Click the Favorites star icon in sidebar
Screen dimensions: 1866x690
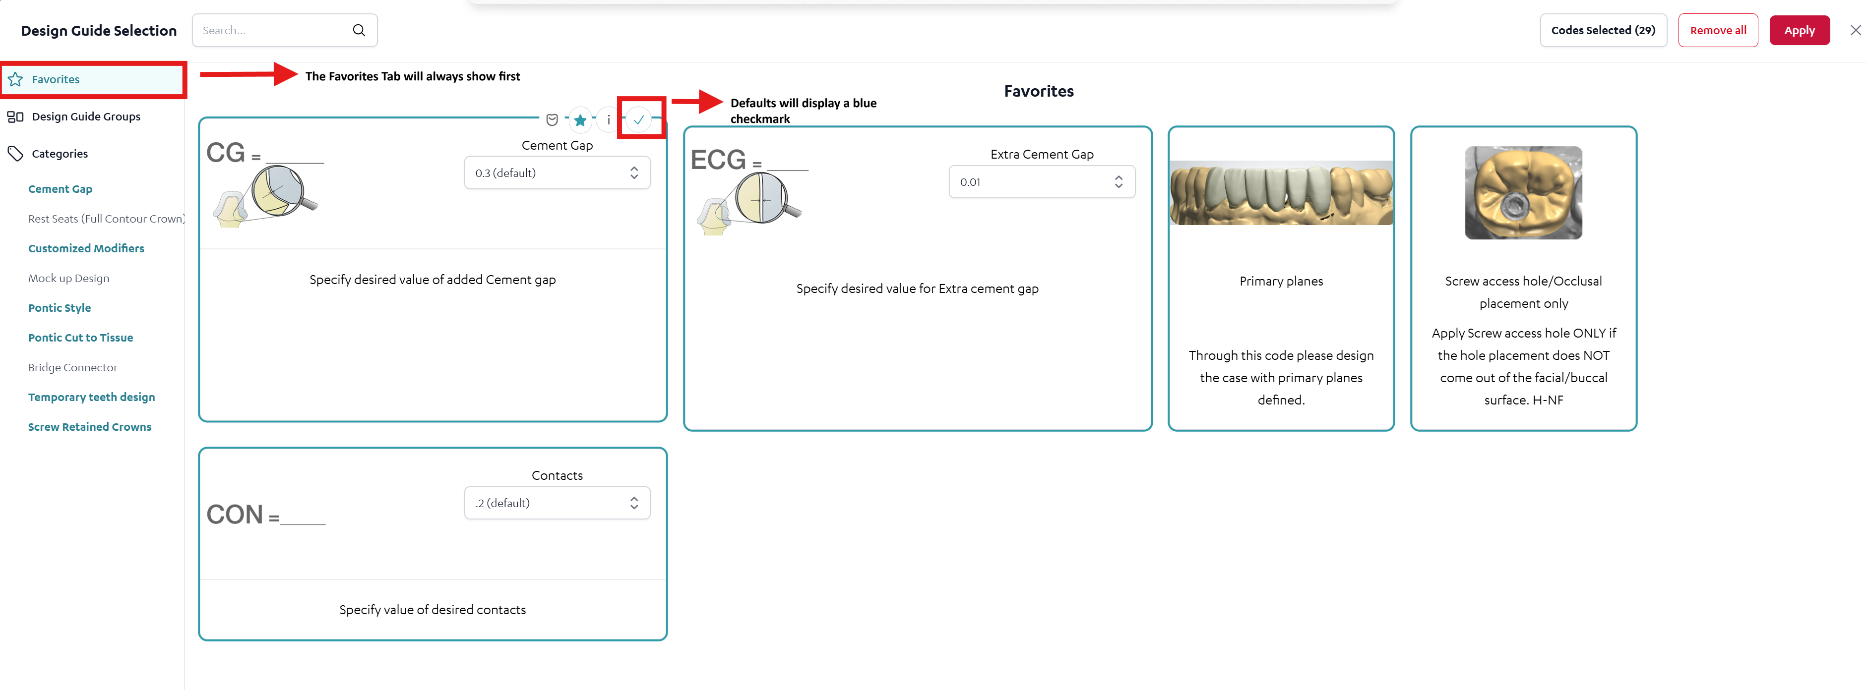pyautogui.click(x=15, y=79)
